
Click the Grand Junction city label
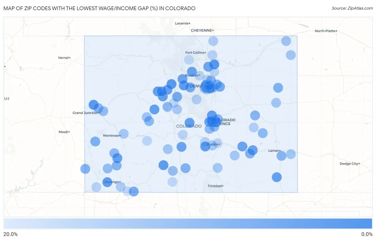[86, 113]
